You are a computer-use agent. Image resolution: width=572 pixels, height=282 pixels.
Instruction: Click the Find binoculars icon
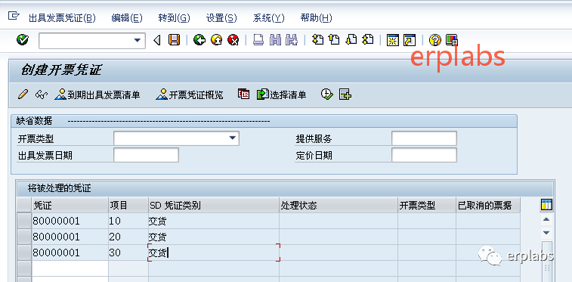(x=275, y=40)
